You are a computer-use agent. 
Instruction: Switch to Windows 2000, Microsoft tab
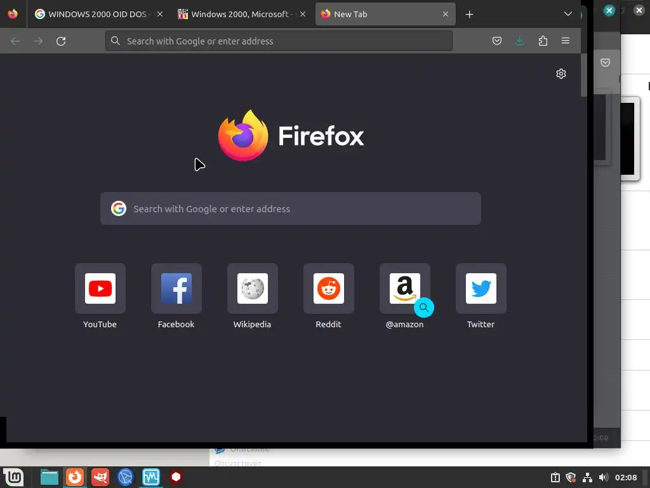pyautogui.click(x=242, y=14)
